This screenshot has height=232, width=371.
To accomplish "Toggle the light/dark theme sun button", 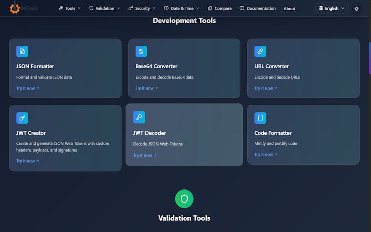I will coord(356,8).
